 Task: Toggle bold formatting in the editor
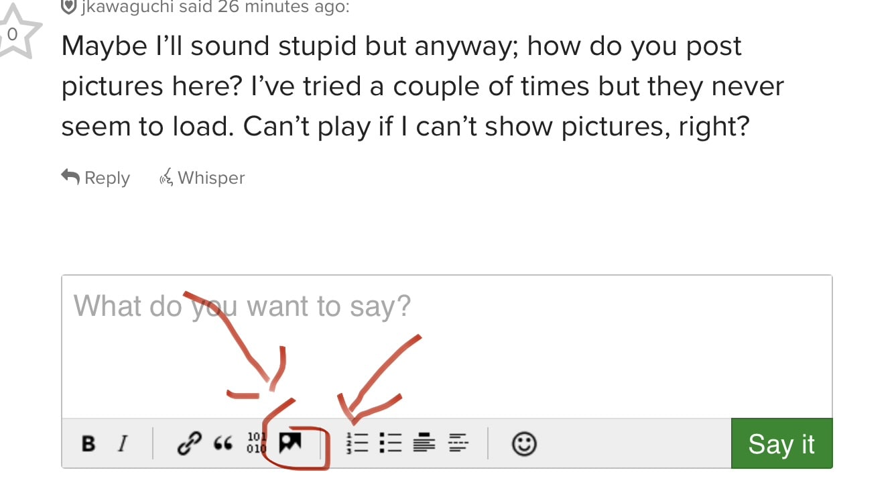88,444
